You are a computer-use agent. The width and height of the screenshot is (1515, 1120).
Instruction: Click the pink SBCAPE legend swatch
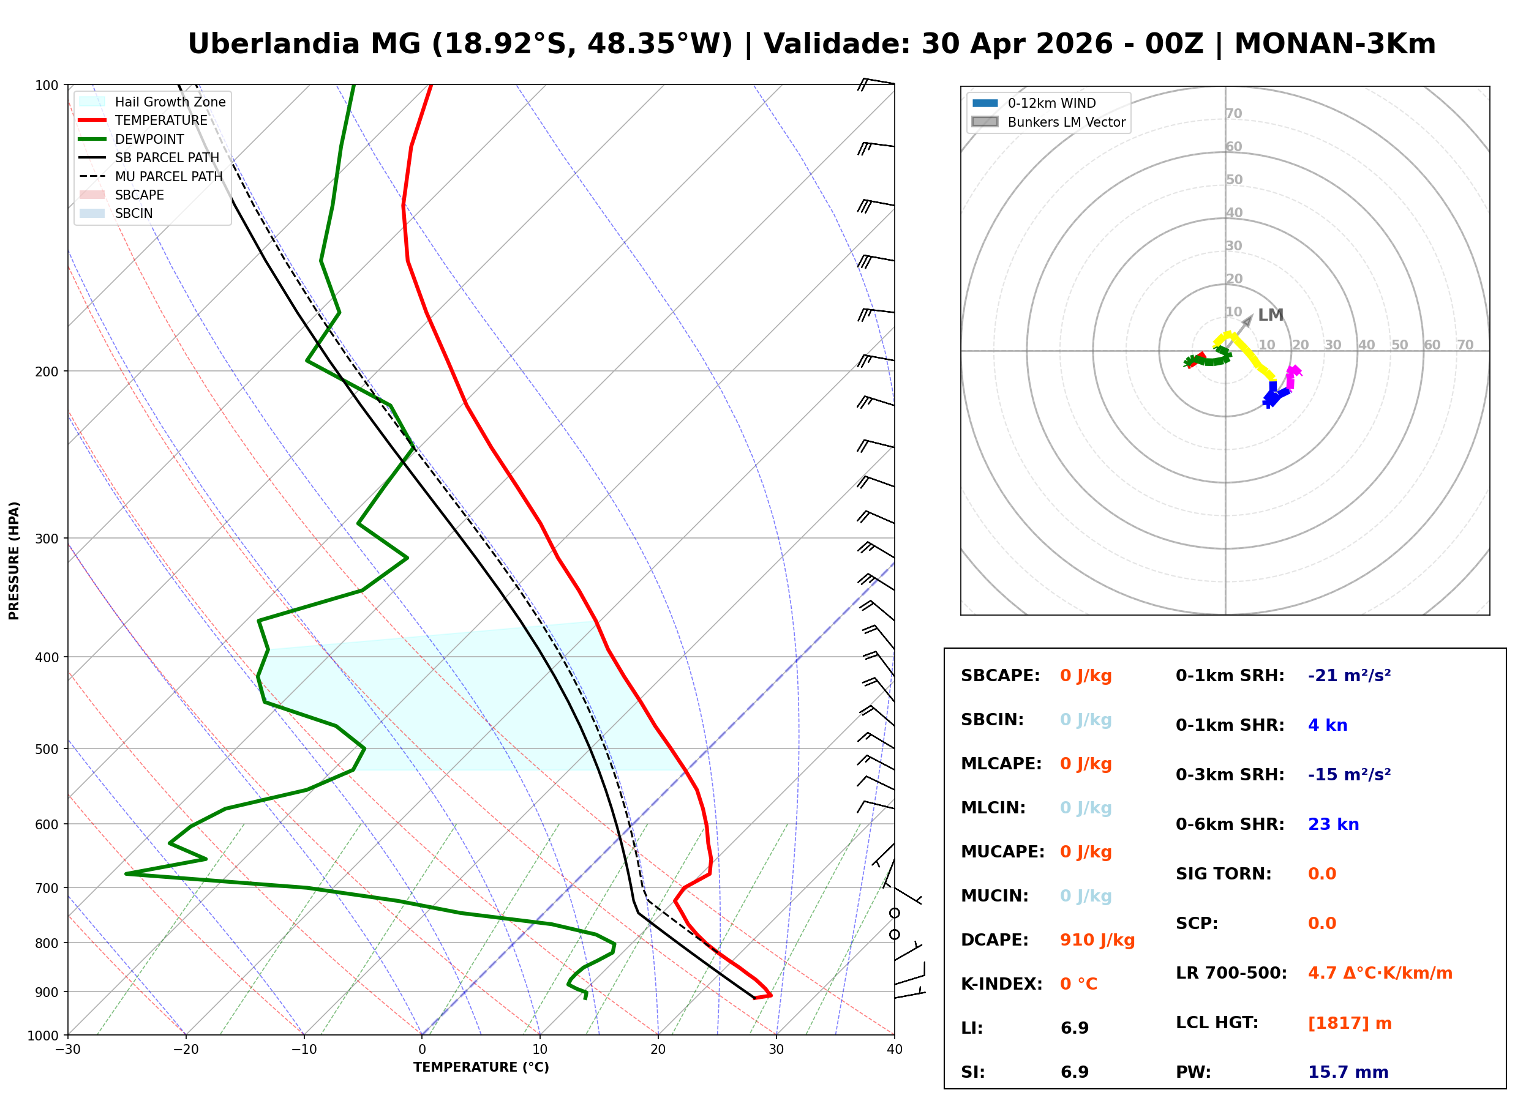coord(92,195)
